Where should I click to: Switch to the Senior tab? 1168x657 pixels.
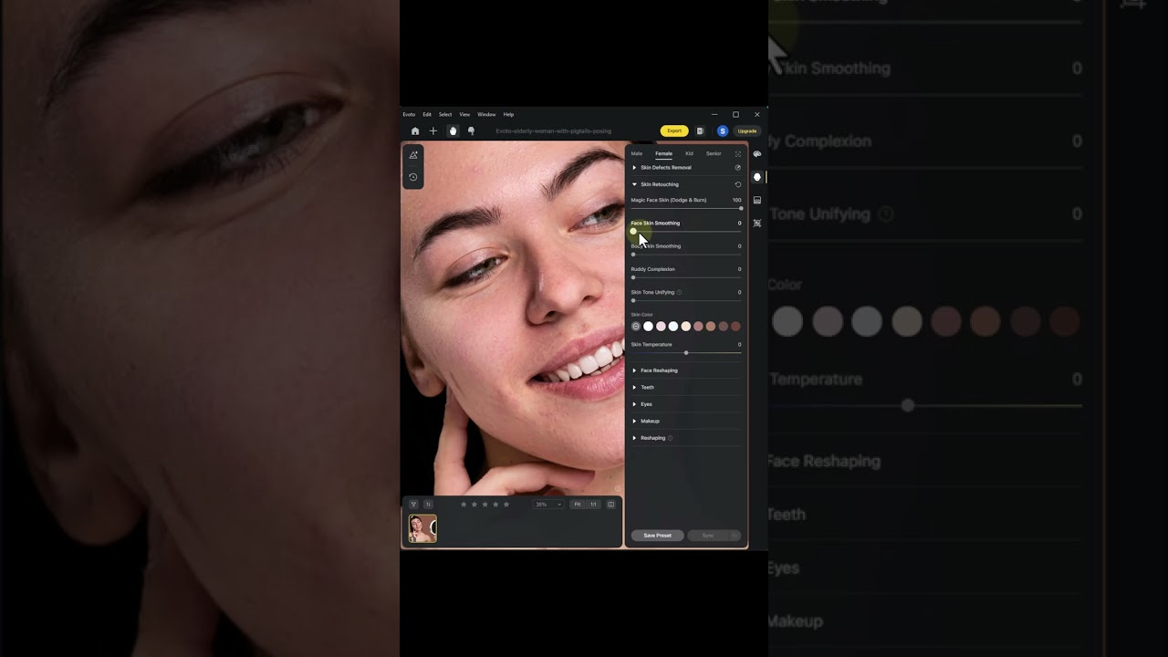pos(714,153)
